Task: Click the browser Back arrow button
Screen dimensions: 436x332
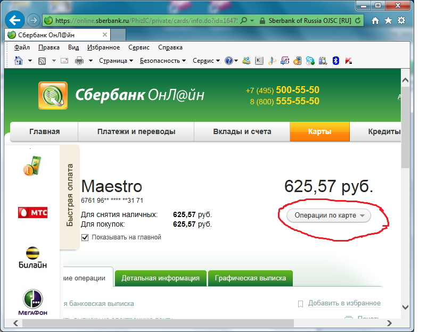Action: click(14, 20)
